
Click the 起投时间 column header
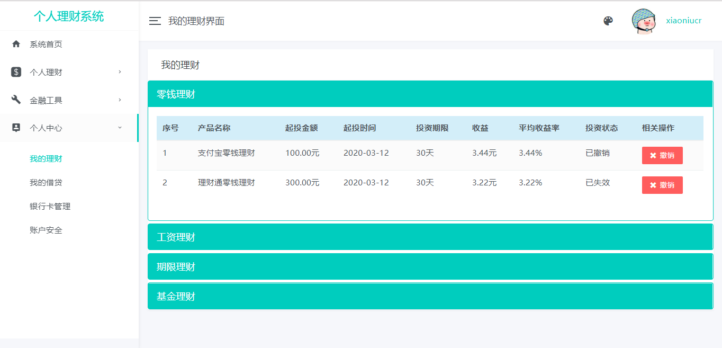(x=360, y=128)
